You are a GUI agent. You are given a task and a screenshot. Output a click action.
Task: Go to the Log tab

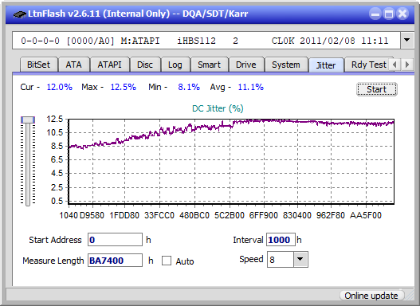[175, 65]
